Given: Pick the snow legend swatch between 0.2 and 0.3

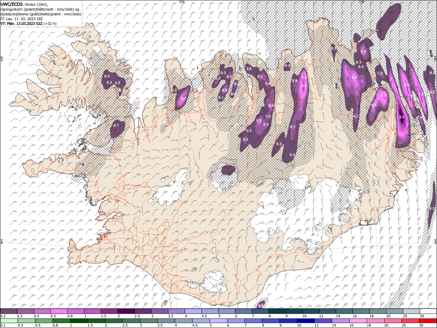Looking at the screenshot, I should tap(9, 311).
